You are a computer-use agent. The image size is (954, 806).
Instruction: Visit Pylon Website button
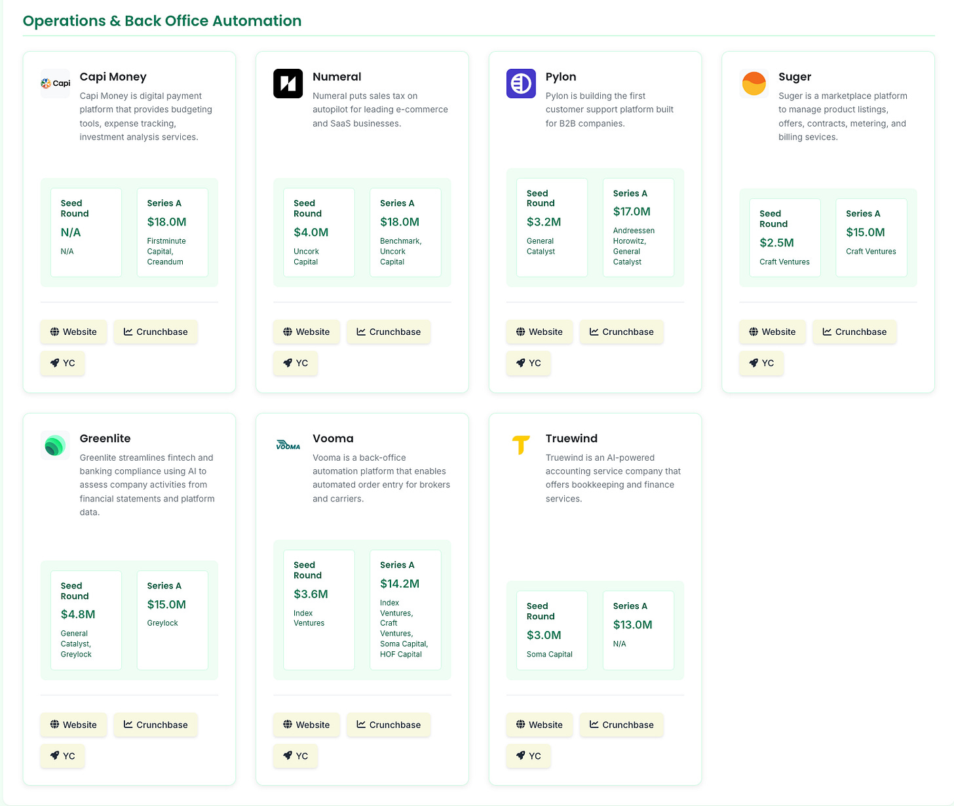click(x=539, y=332)
